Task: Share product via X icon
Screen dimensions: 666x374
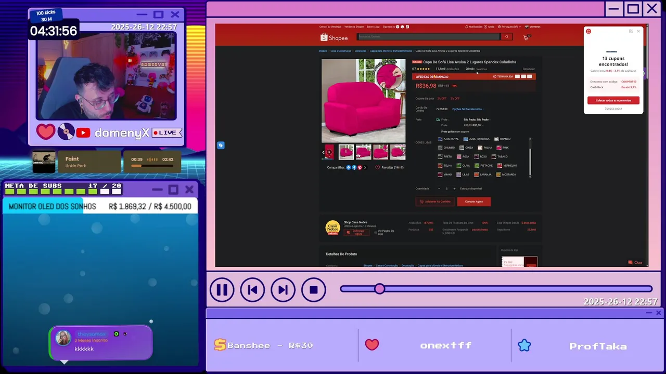Action: click(365, 168)
